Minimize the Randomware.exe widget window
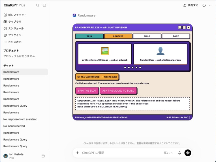Screen dimensions: 216x162 180,27
